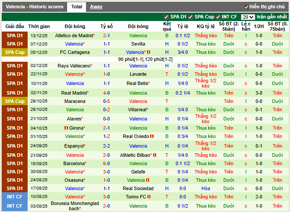Click red card icon next to Athletic Bilbao
The image size is (290, 212).
[154, 155]
